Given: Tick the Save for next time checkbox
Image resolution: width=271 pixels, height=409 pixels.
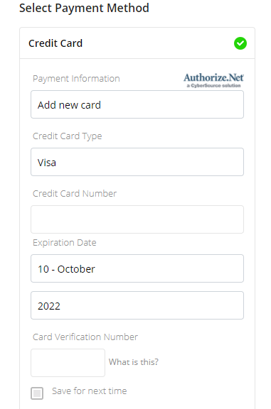Looking at the screenshot, I should pyautogui.click(x=37, y=393).
